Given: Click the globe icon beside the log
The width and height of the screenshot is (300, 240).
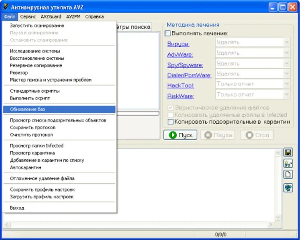Looking at the screenshot, I should (x=288, y=188).
